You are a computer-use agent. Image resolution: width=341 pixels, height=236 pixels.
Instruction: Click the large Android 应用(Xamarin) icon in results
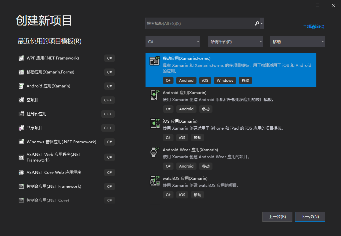155,95
